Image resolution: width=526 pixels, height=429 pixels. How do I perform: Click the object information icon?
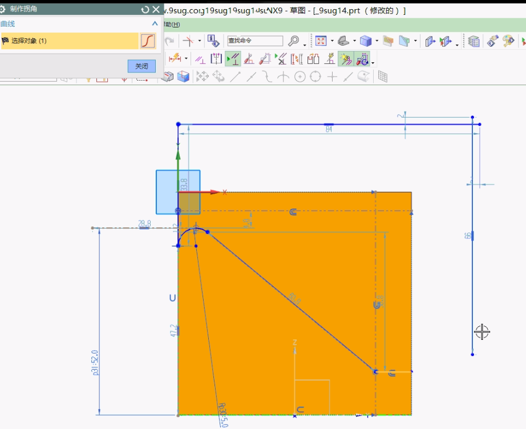click(213, 41)
